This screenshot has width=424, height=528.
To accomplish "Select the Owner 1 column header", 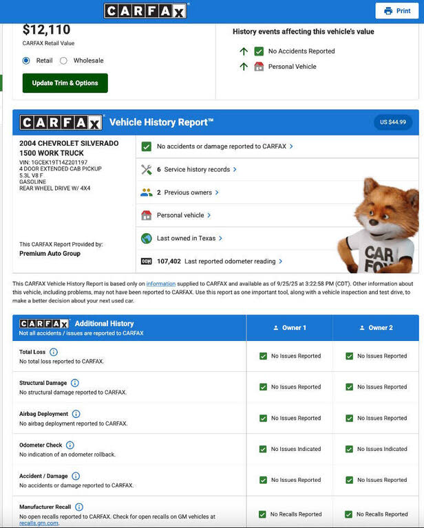I will (x=290, y=328).
